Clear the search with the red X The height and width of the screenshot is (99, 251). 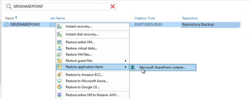[113, 6]
